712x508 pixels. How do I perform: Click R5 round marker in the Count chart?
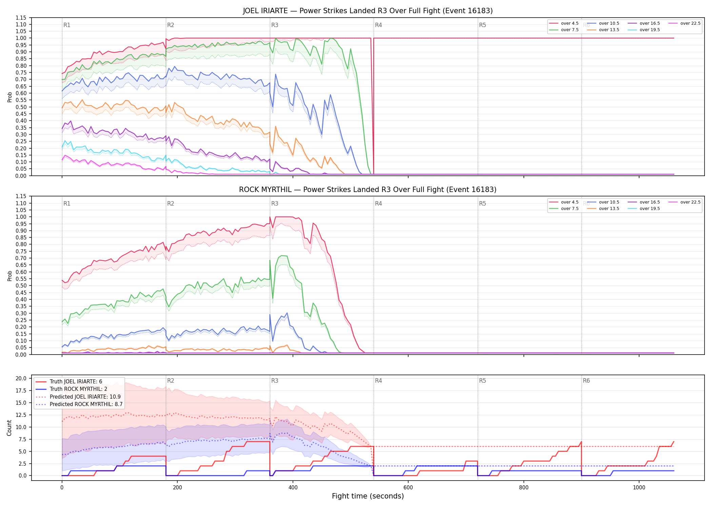coord(482,381)
